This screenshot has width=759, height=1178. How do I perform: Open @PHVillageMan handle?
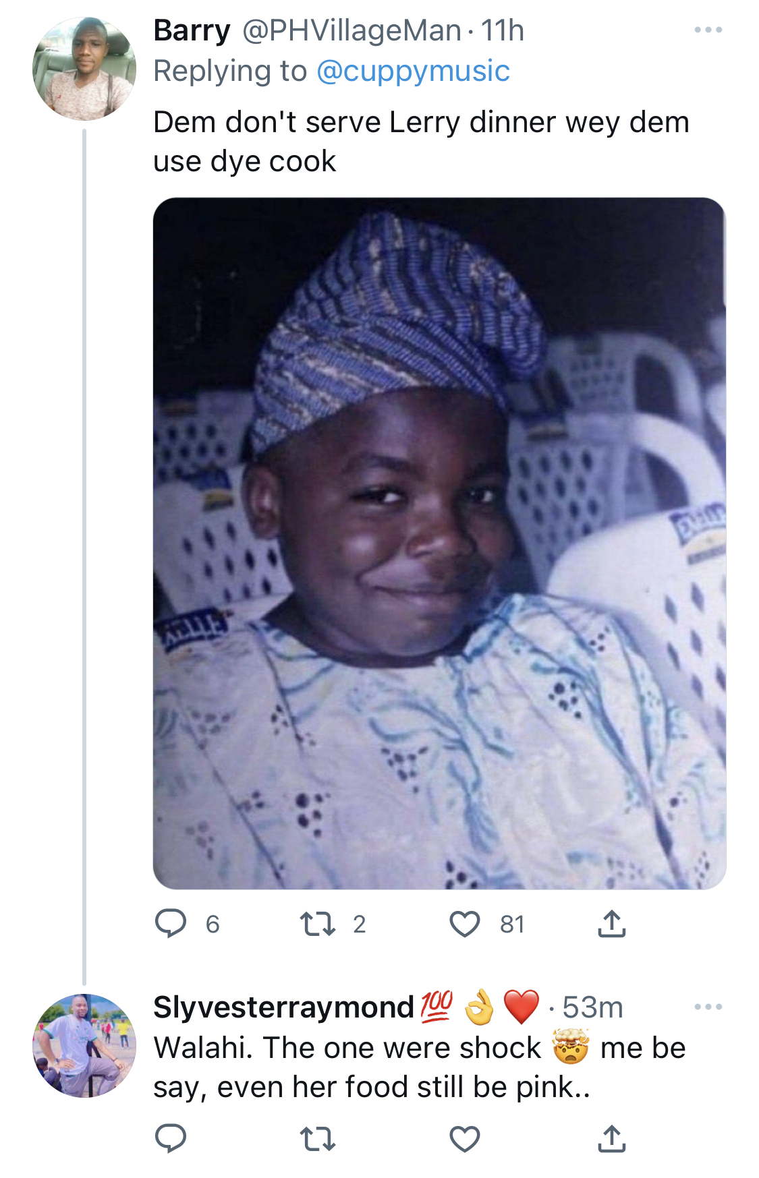tap(352, 30)
